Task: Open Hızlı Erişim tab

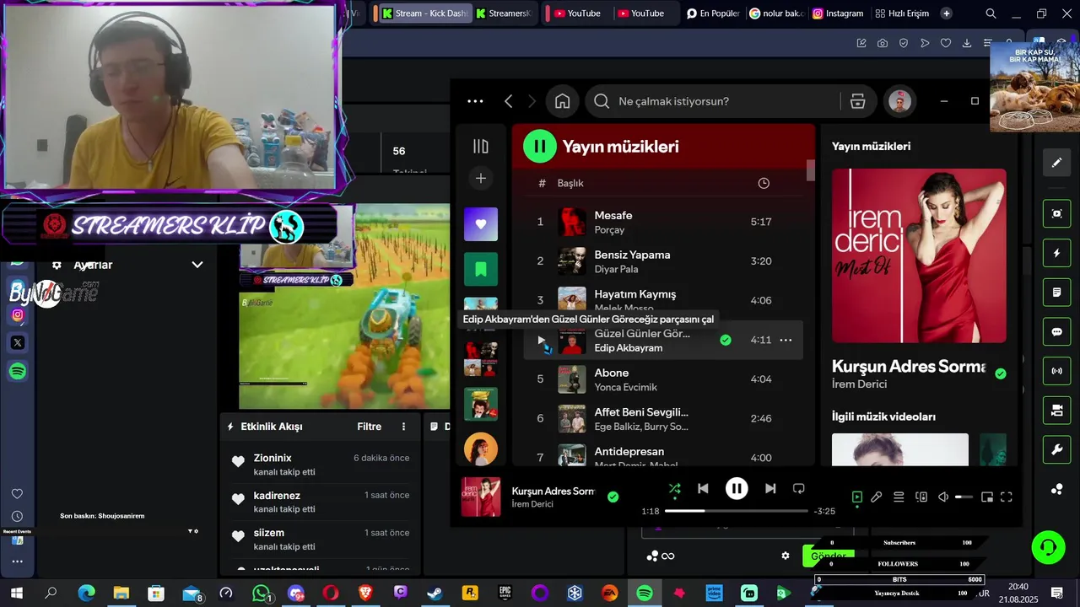Action: pos(901,13)
